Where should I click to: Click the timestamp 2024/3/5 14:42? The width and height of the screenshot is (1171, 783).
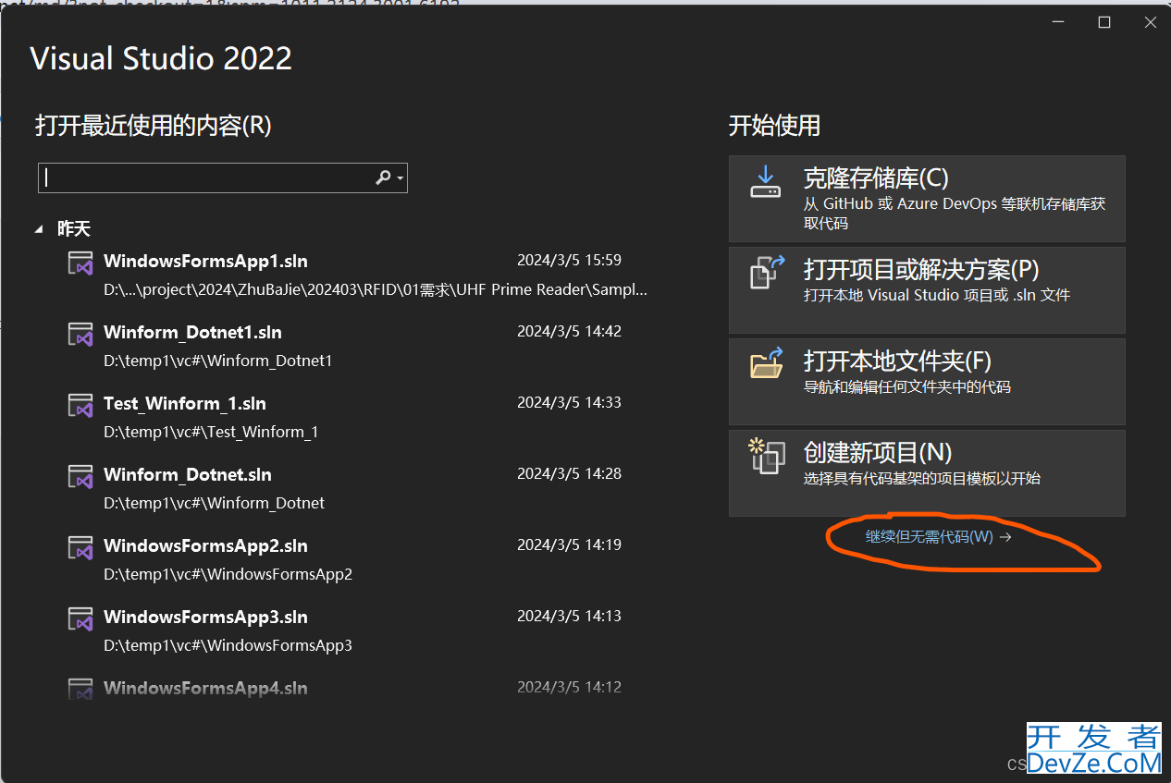tap(569, 331)
